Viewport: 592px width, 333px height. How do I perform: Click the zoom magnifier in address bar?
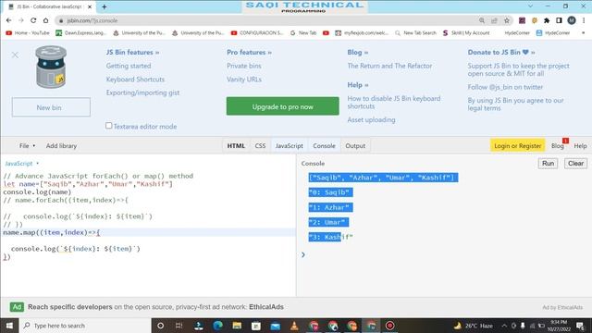click(482, 20)
